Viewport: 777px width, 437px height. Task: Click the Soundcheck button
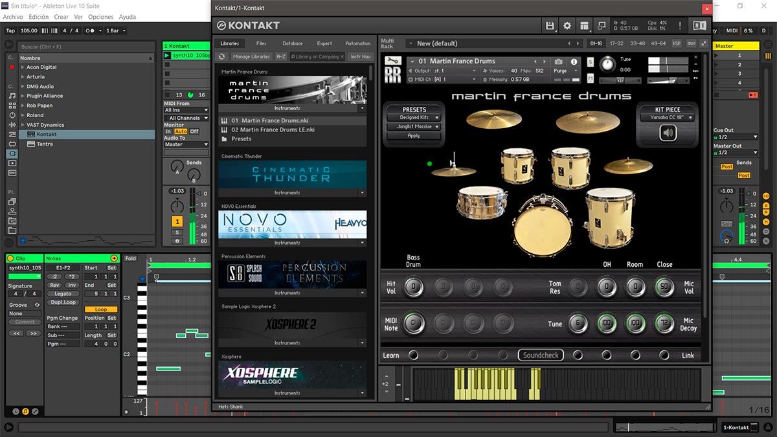(541, 355)
